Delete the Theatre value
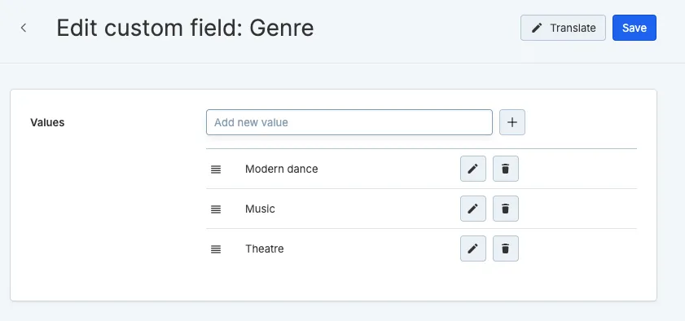Screen dimensions: 685x321 pos(506,248)
